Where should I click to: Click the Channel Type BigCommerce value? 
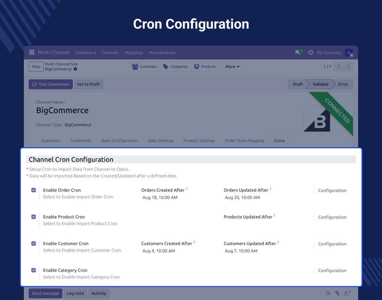pyautogui.click(x=78, y=125)
